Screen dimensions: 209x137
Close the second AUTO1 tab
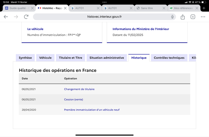(131, 8)
